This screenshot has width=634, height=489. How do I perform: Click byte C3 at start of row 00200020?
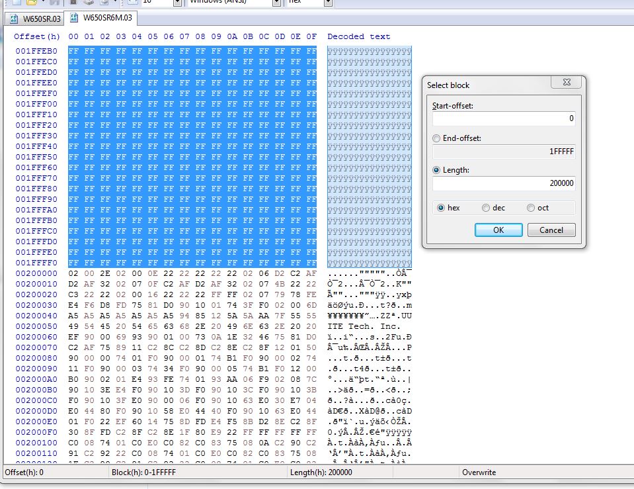coord(73,294)
